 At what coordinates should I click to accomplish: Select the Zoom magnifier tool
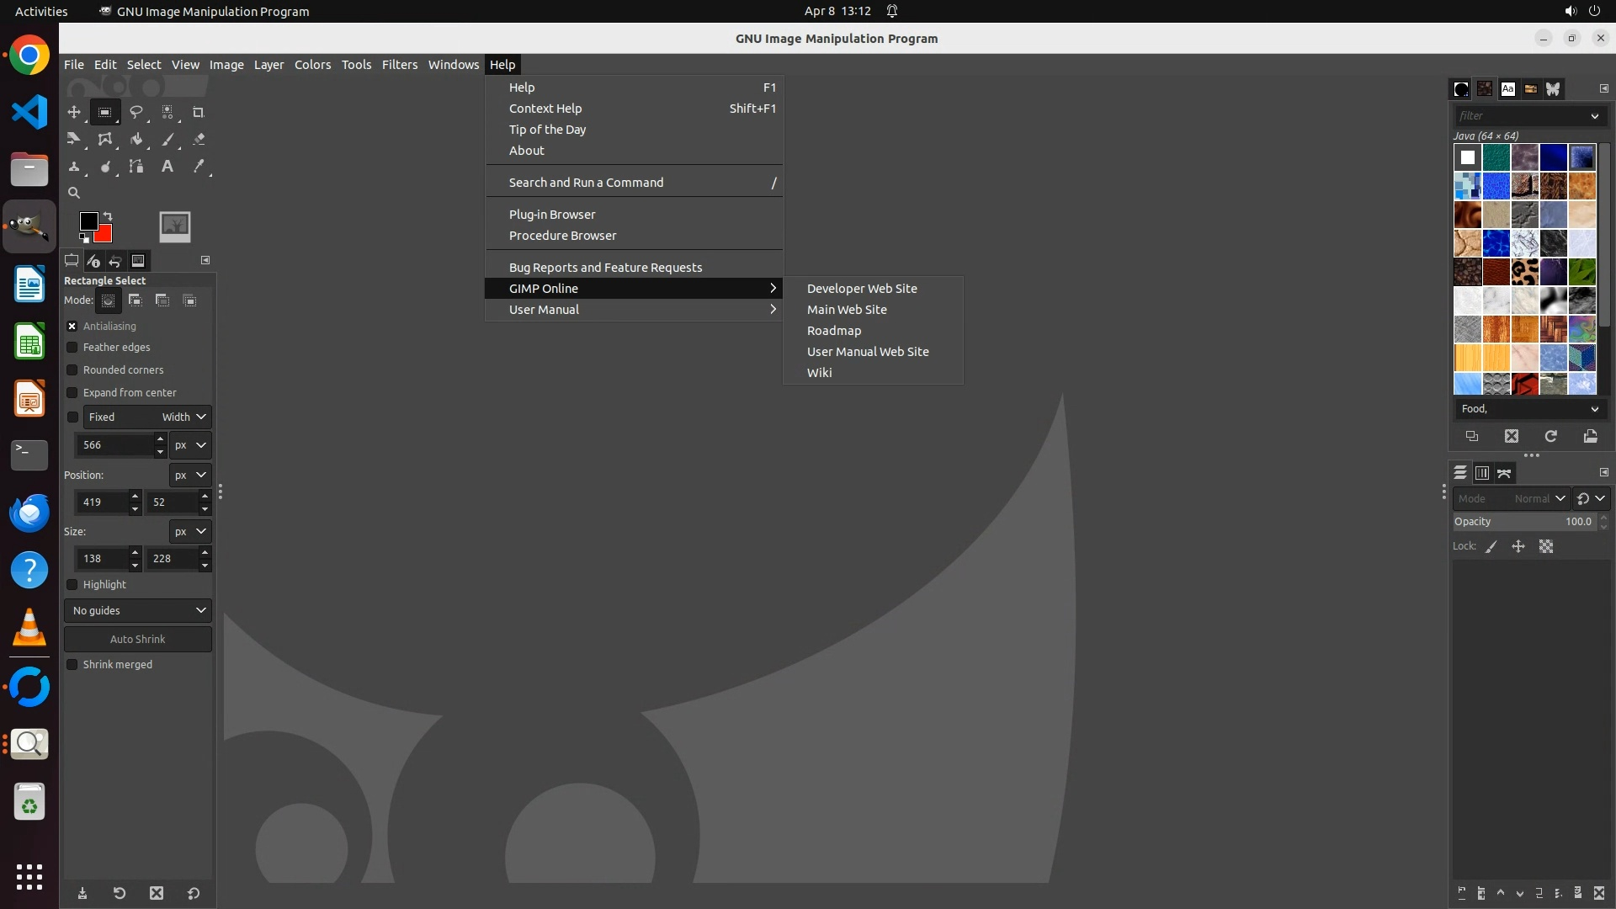pyautogui.click(x=74, y=193)
